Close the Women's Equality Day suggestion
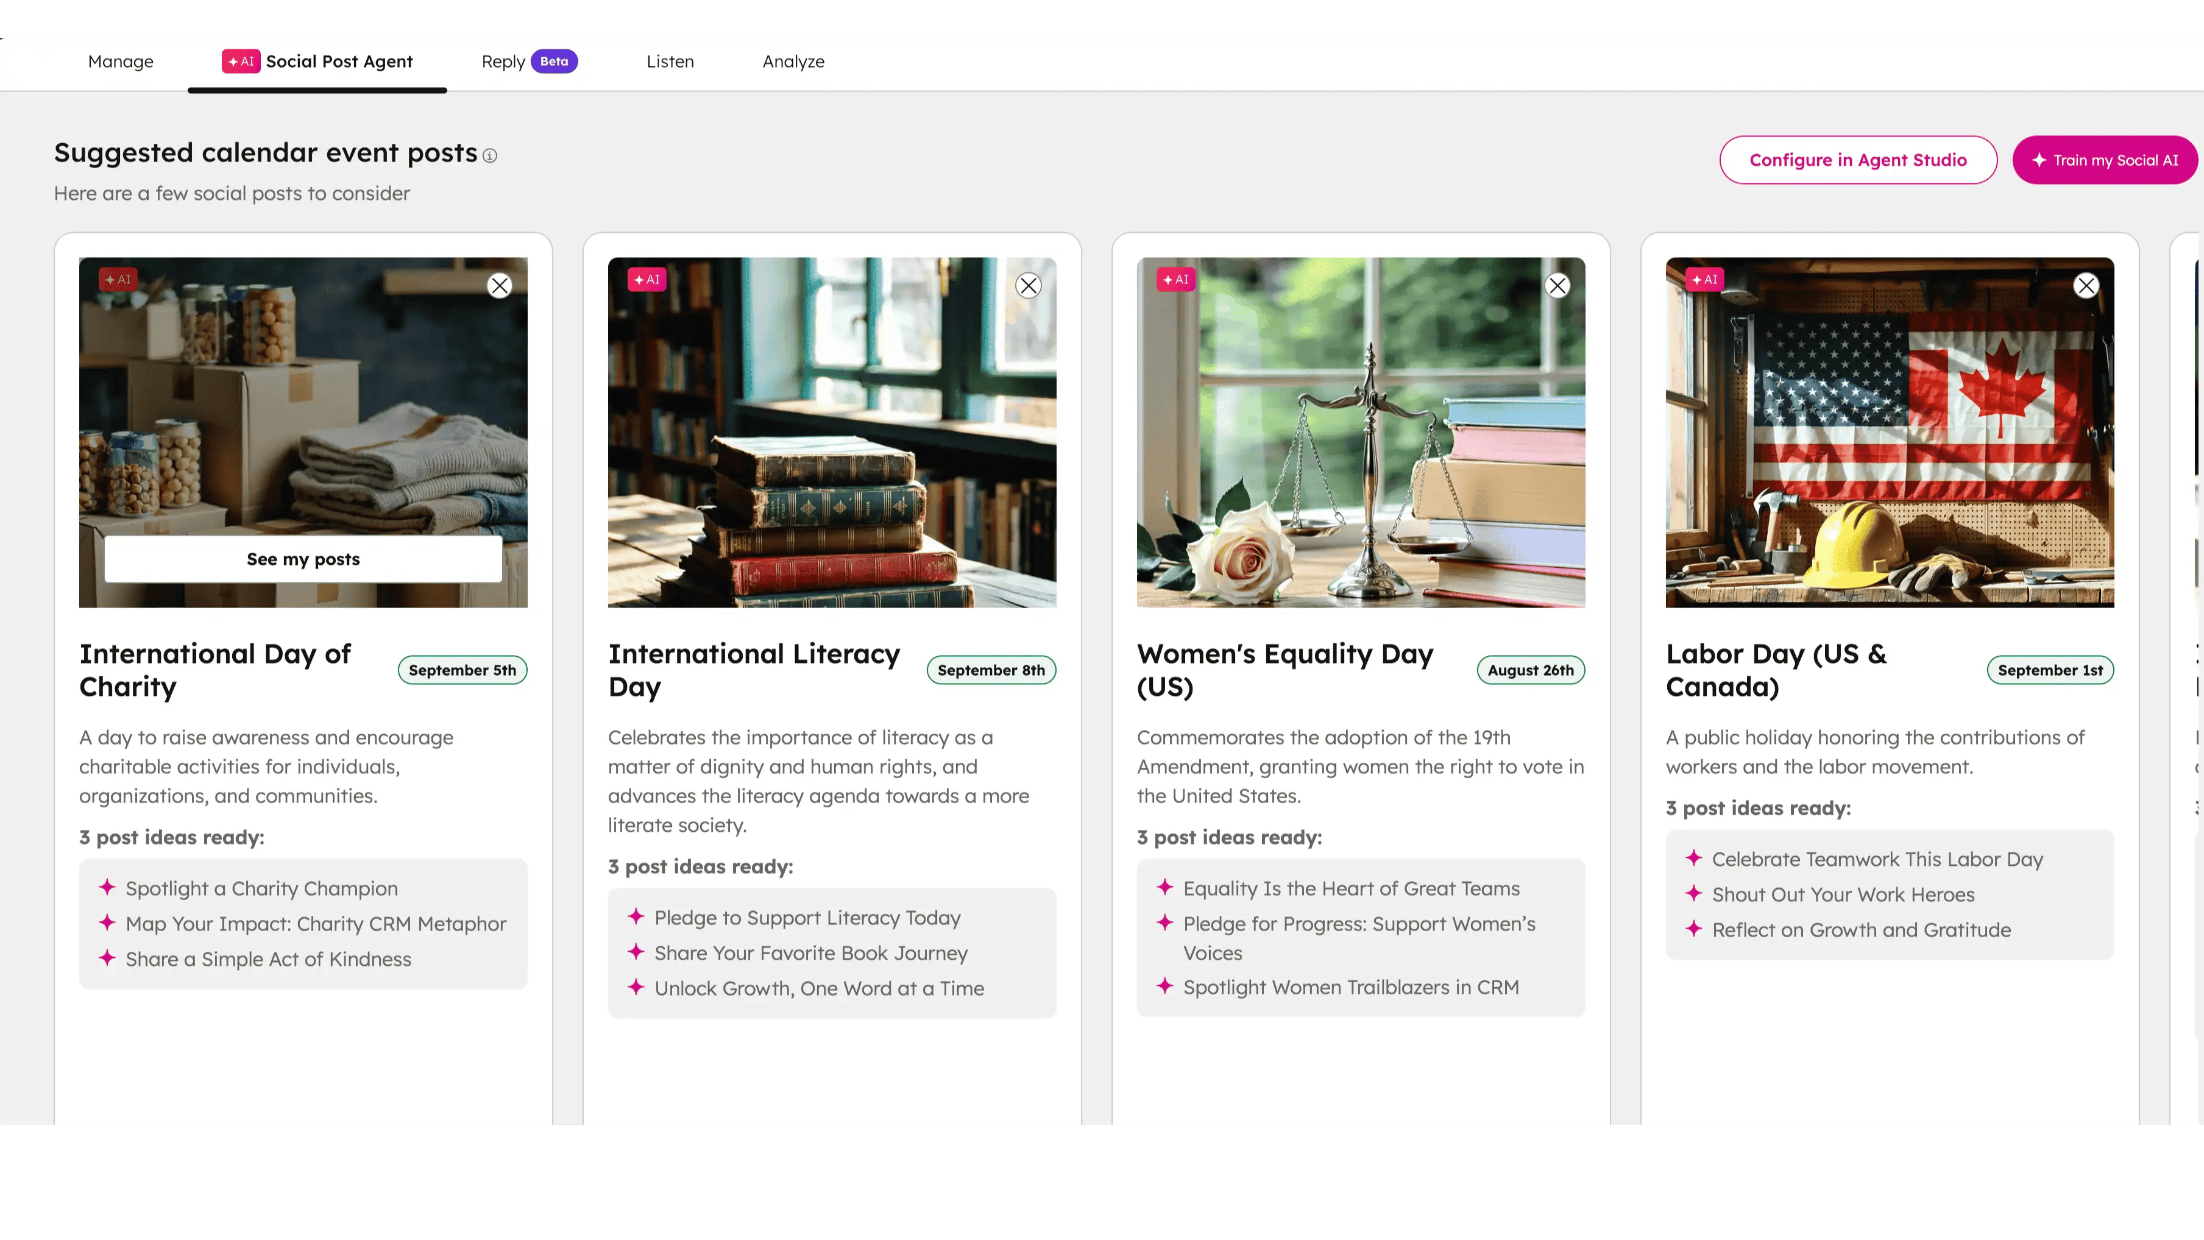 tap(1557, 286)
